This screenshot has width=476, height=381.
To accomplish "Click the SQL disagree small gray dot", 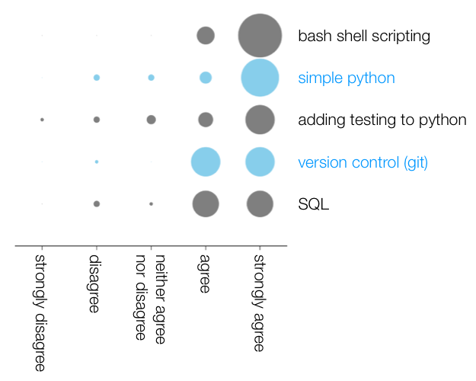I will [x=97, y=204].
